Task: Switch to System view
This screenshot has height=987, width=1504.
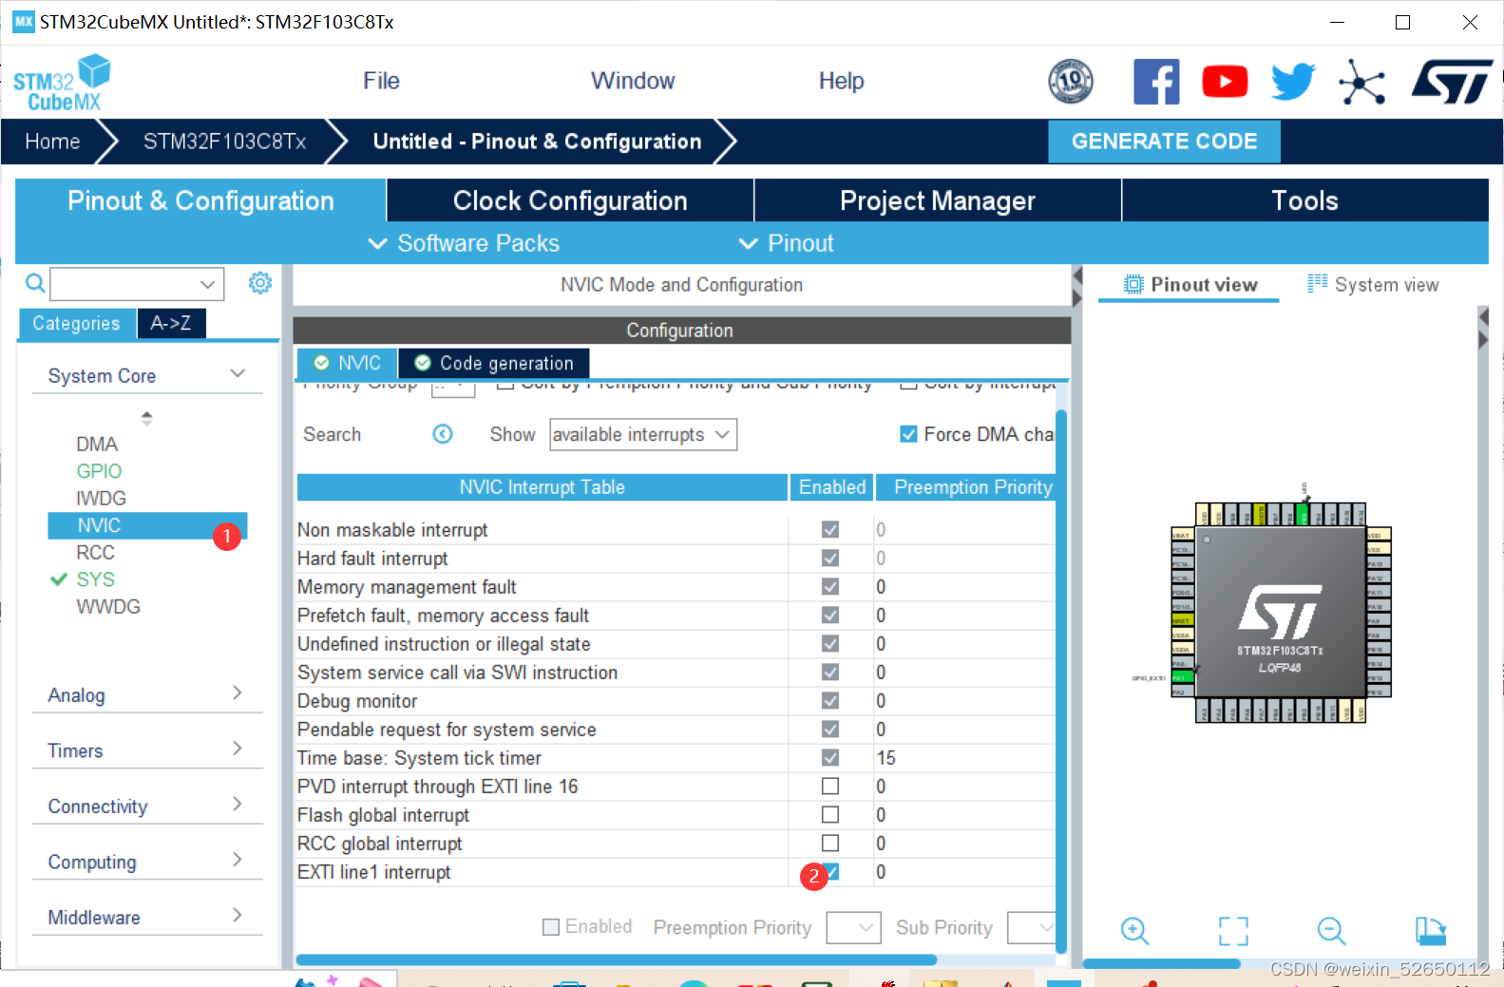Action: click(1373, 284)
